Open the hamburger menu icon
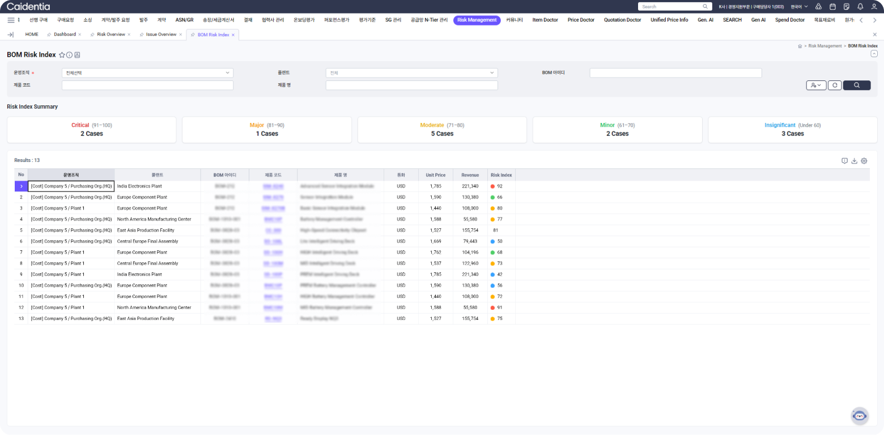884x435 pixels. (x=11, y=20)
